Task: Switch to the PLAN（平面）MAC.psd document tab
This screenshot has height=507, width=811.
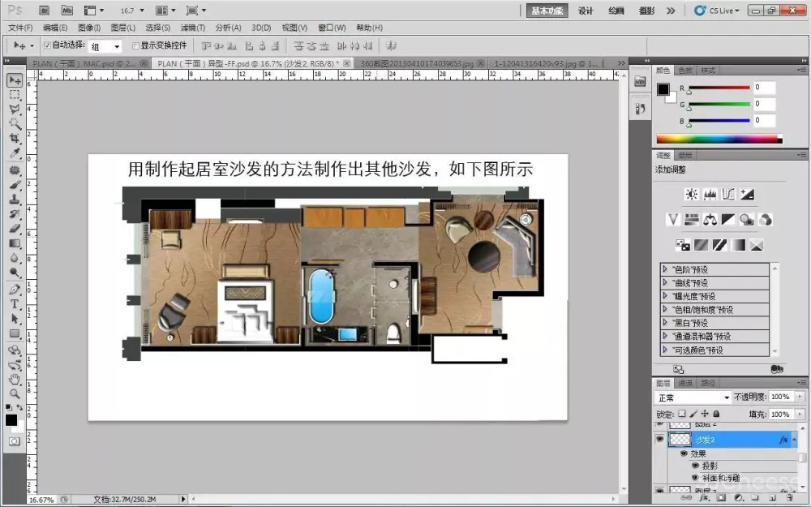Action: point(86,63)
